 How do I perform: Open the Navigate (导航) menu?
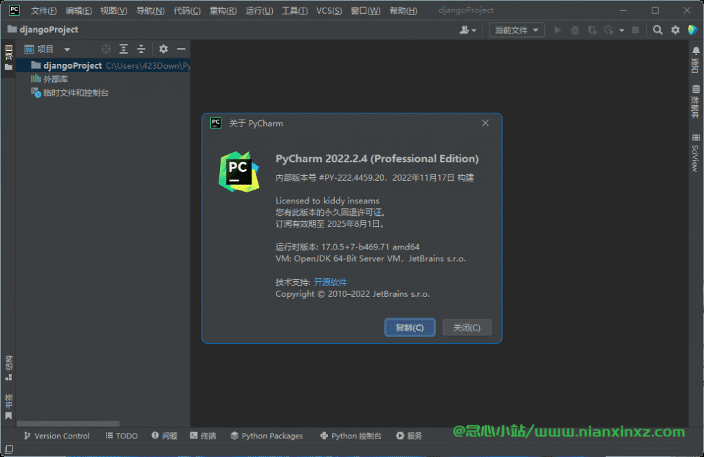tap(151, 10)
